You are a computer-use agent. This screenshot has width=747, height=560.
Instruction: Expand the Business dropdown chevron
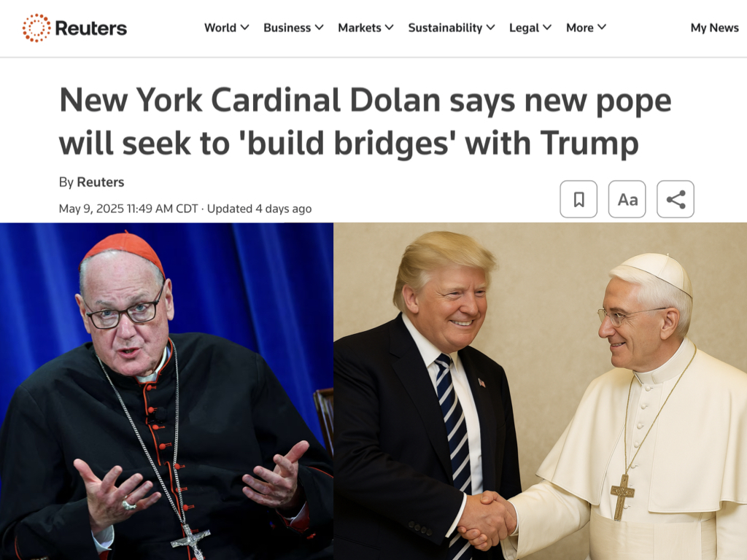[x=320, y=28]
